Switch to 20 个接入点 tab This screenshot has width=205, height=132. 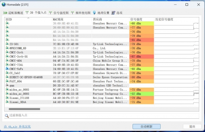(x=36, y=13)
